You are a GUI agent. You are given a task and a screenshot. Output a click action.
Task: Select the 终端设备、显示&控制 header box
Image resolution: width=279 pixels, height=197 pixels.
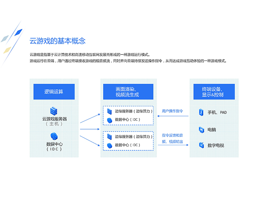(x=214, y=92)
